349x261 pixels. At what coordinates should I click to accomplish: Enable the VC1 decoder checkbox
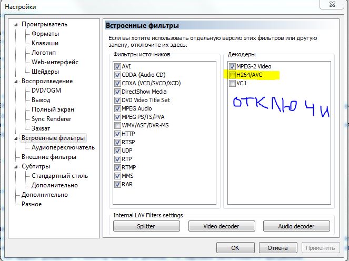pyautogui.click(x=232, y=84)
